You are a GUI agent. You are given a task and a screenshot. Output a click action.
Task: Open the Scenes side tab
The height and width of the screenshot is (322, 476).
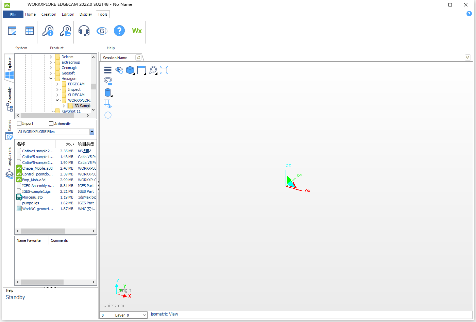click(x=10, y=130)
